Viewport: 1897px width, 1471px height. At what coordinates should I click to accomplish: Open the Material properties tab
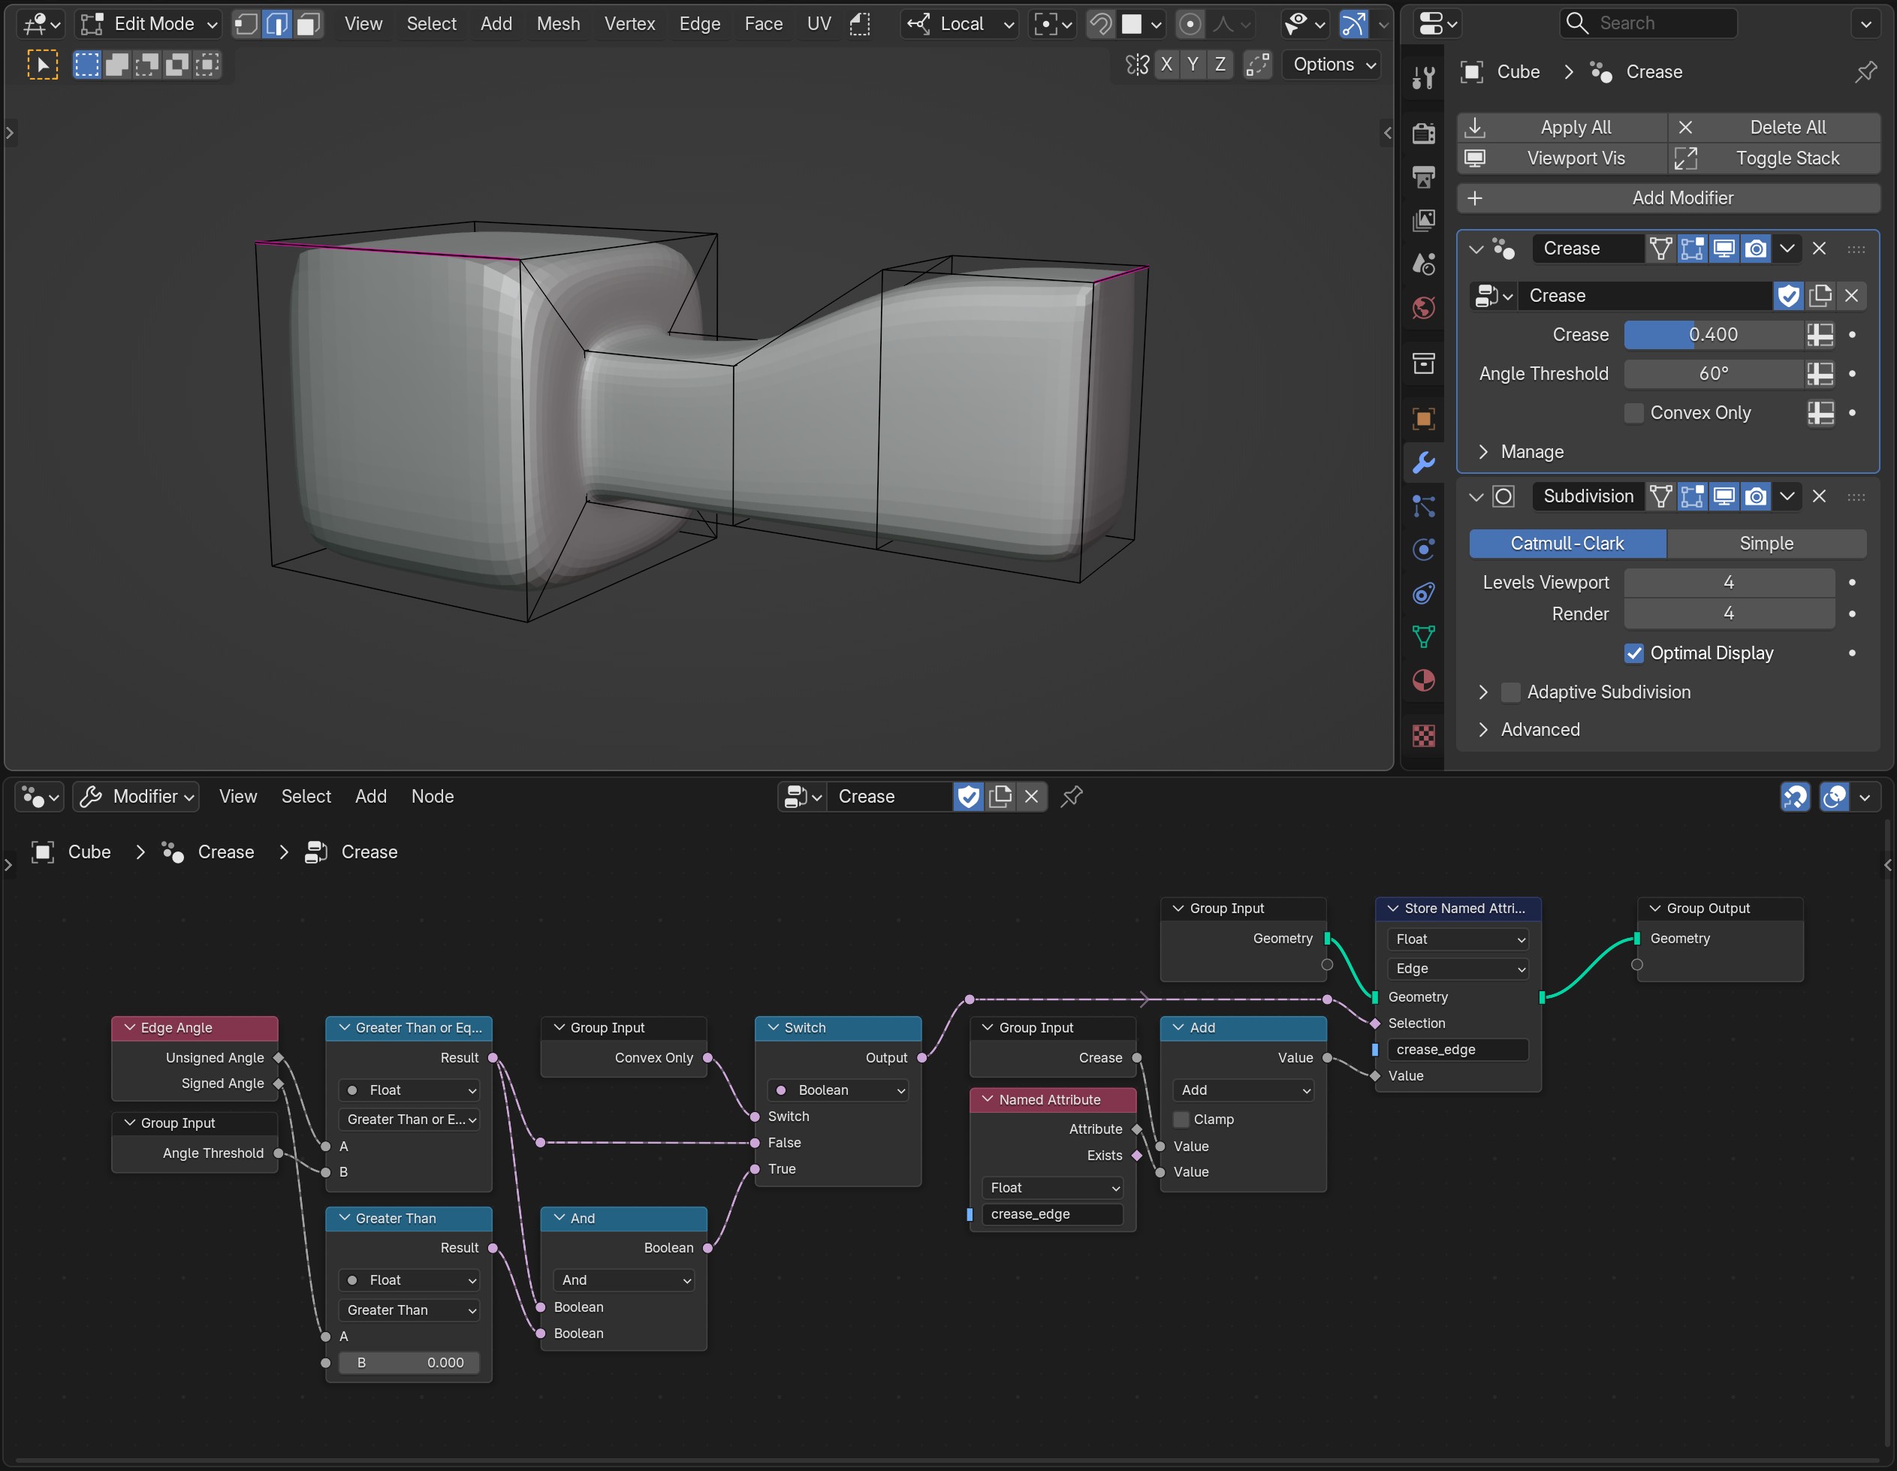pos(1422,680)
